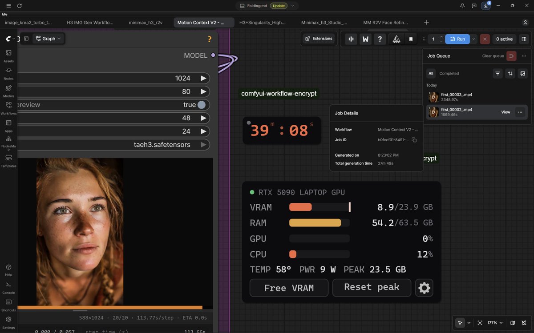Open the logo menu dropdown
The image size is (534, 333).
pyautogui.click(x=11, y=39)
